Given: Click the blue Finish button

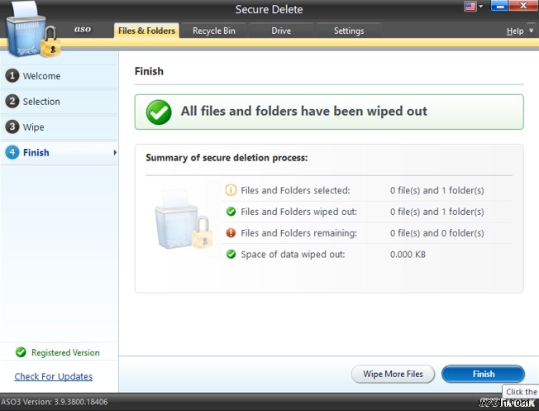Looking at the screenshot, I should coord(483,374).
